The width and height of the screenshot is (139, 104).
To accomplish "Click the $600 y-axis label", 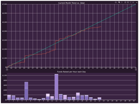I will point(5,85).
